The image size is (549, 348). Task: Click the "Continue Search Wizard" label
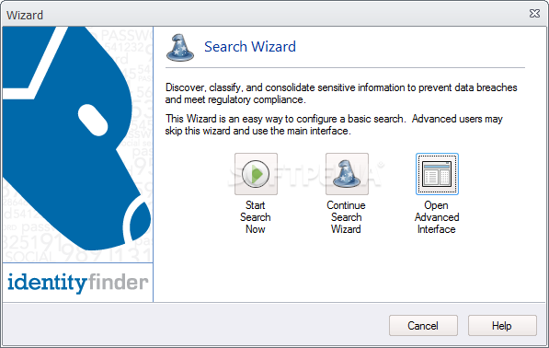[x=346, y=217]
